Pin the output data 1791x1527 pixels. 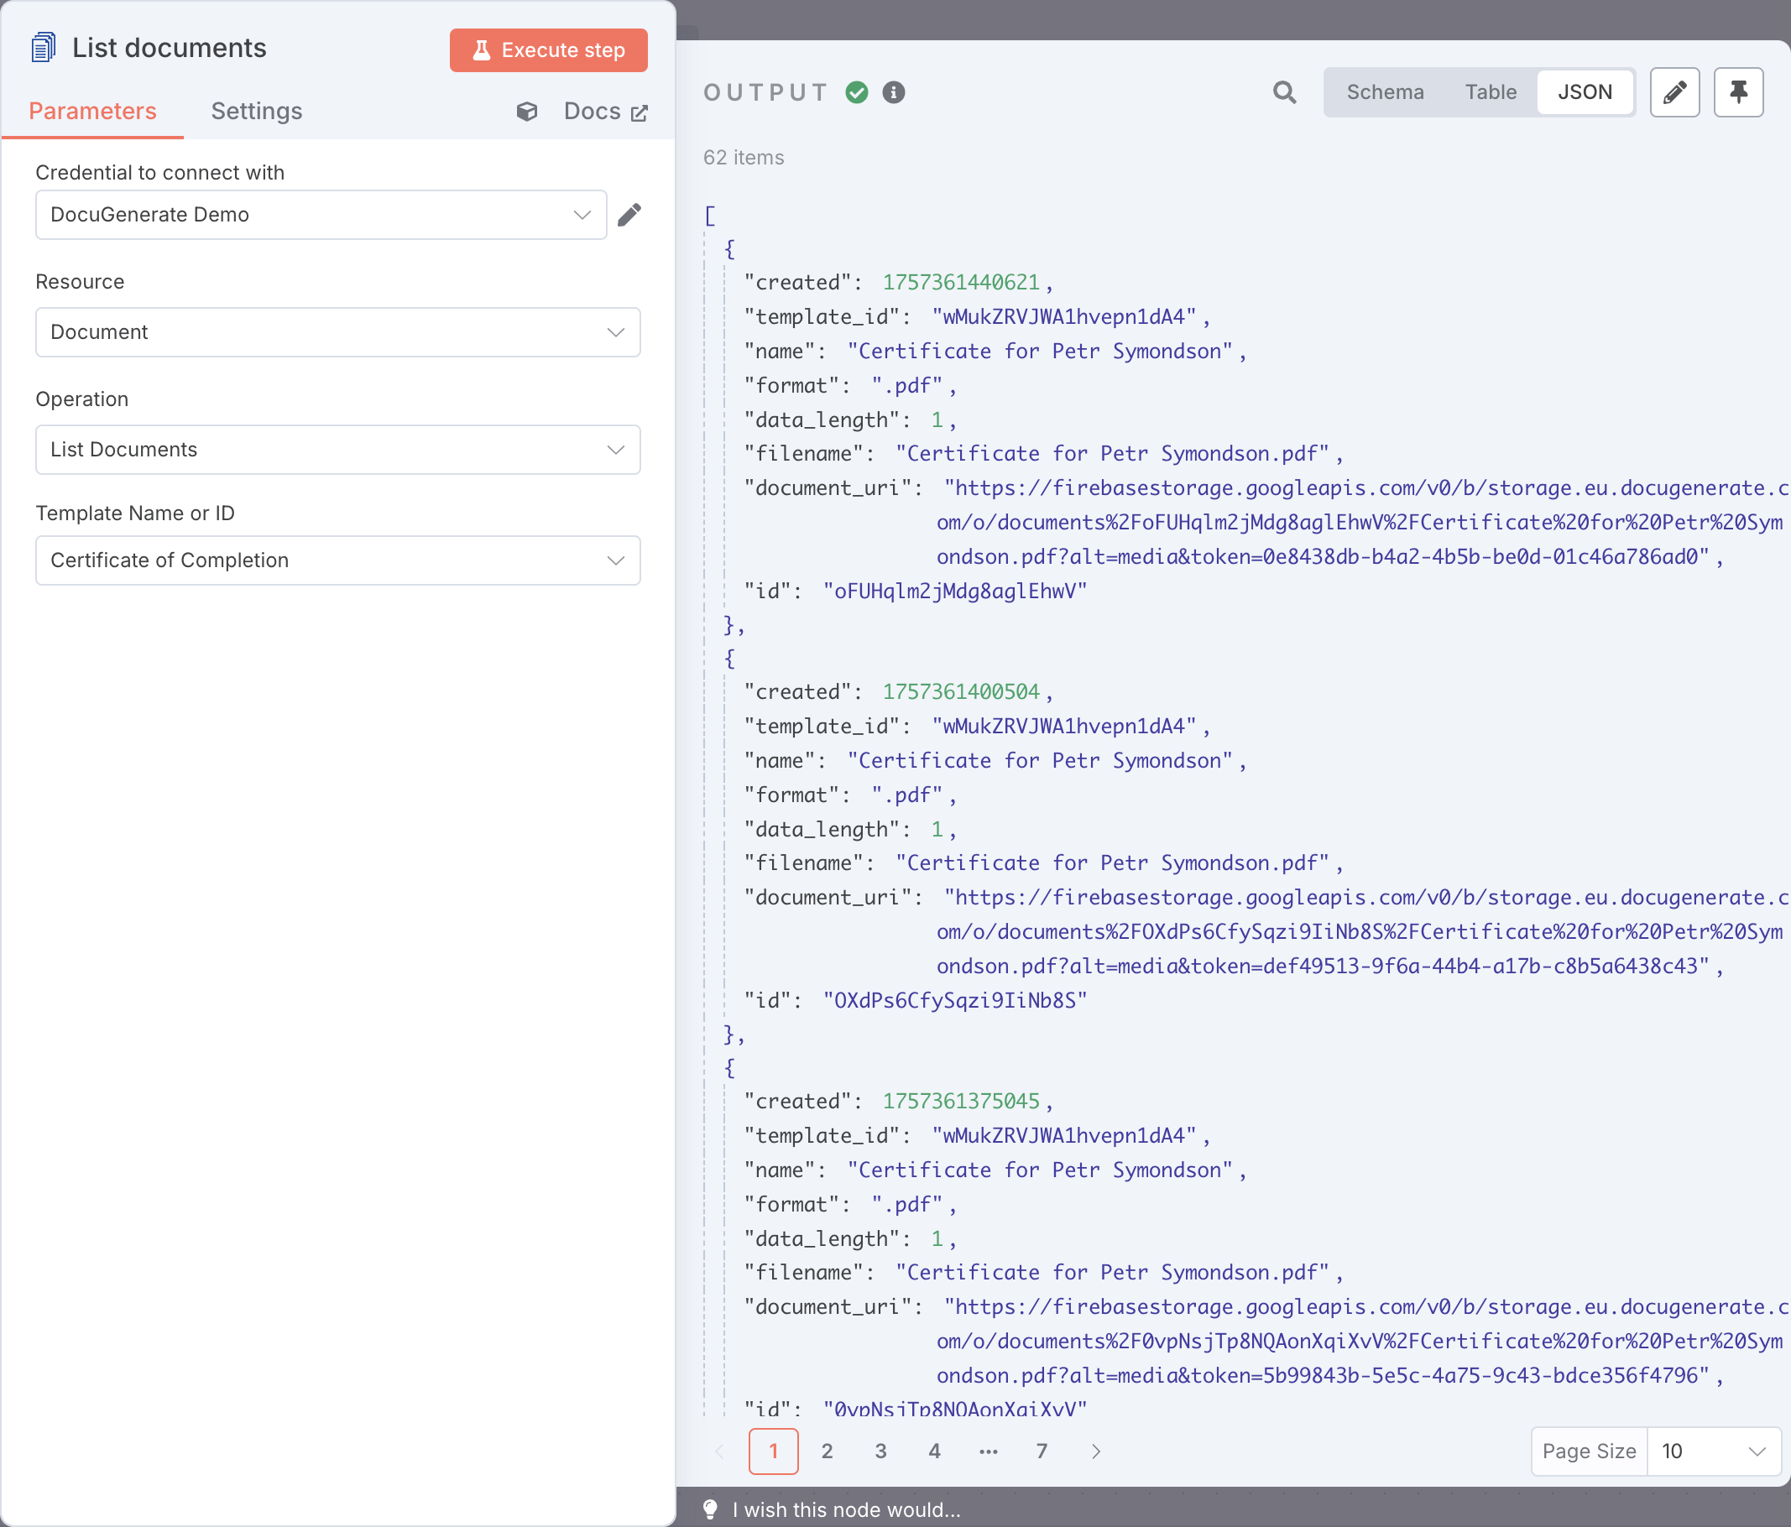pos(1738,92)
